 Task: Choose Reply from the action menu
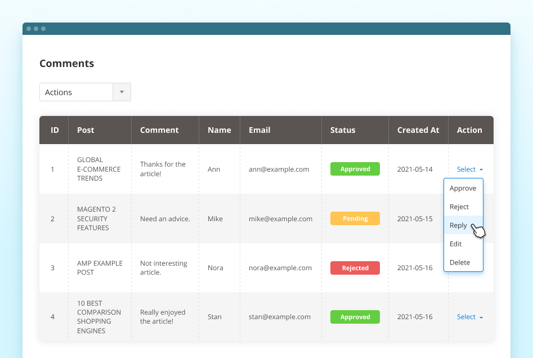(x=458, y=225)
